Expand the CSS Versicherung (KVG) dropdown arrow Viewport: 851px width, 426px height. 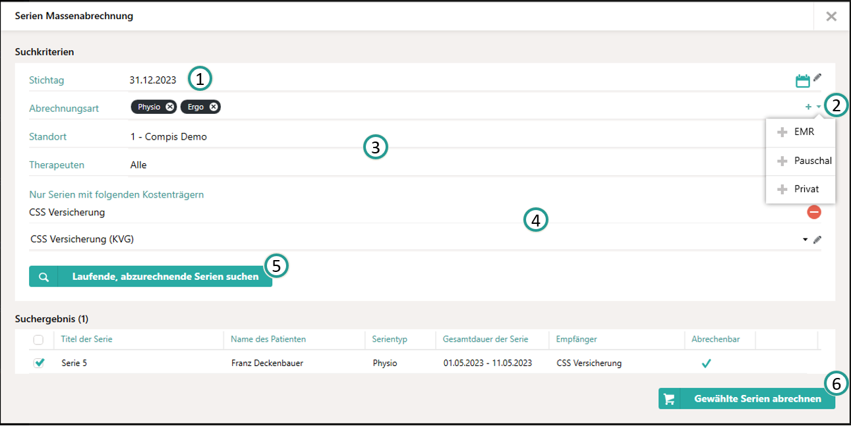(x=805, y=240)
